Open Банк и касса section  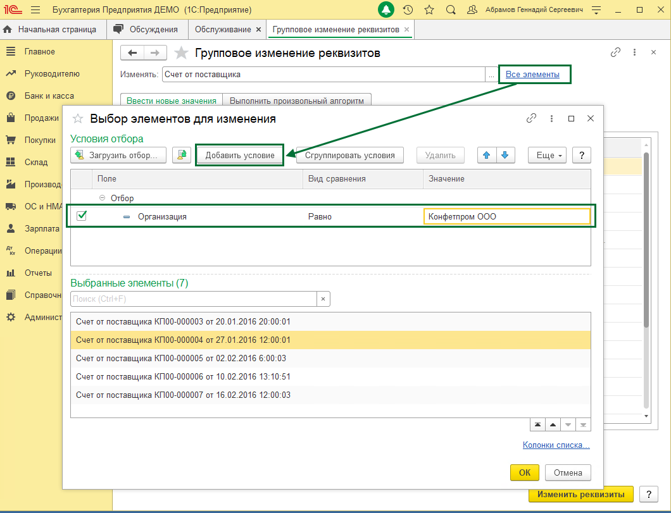click(x=49, y=96)
